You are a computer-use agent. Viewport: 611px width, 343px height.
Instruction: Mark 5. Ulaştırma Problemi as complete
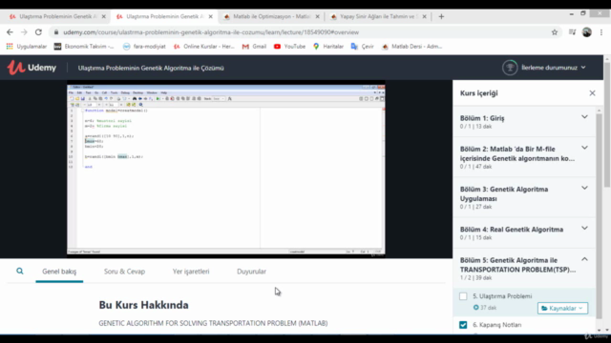463,296
